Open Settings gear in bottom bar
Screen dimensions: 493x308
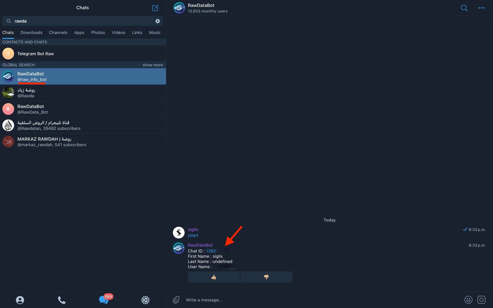coord(145,300)
